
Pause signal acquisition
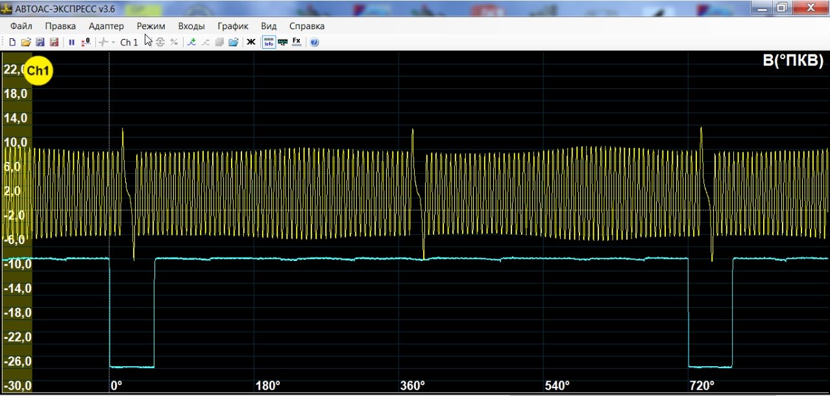72,42
